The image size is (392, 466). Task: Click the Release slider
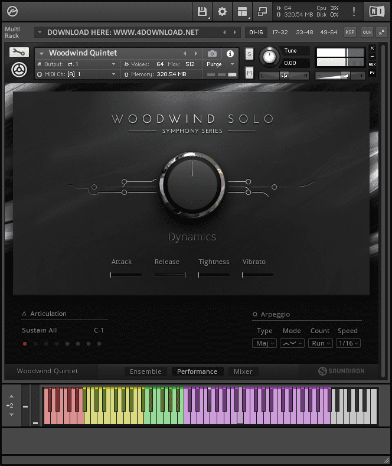(170, 275)
